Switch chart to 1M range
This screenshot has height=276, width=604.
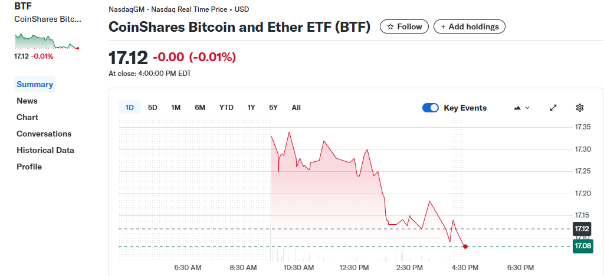point(176,107)
